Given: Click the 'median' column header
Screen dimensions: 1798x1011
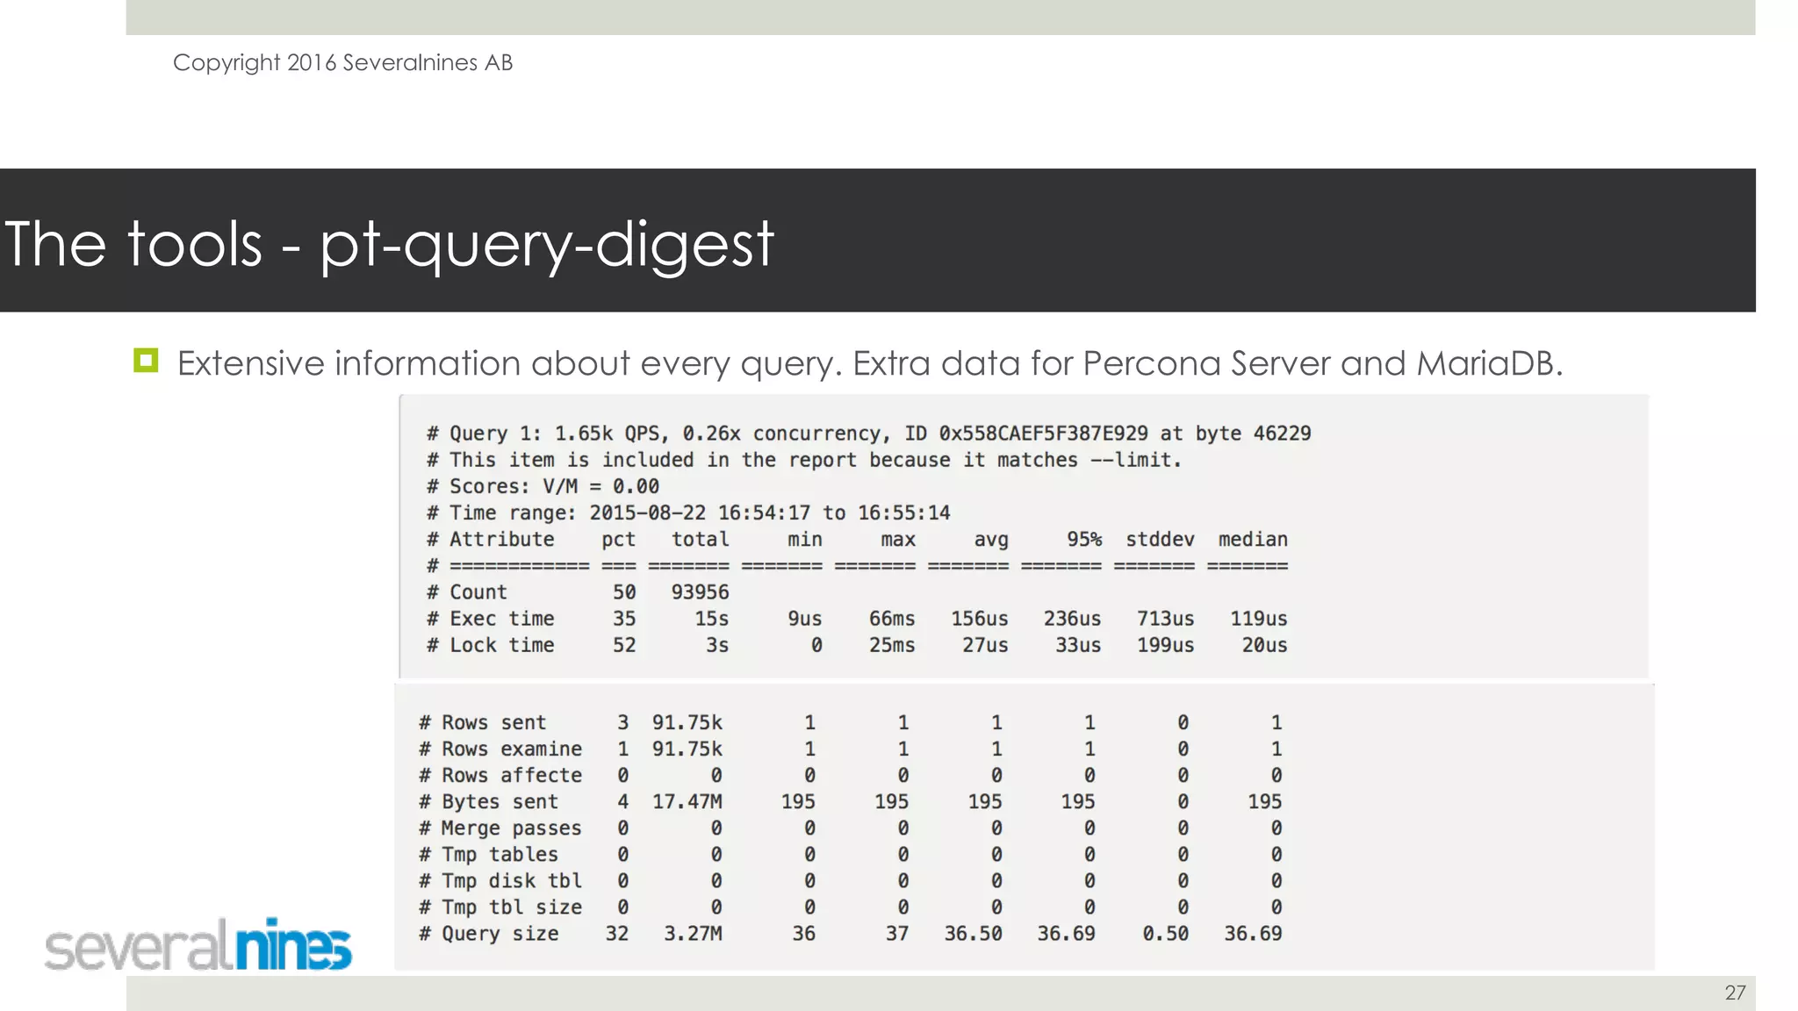Looking at the screenshot, I should [x=1253, y=539].
